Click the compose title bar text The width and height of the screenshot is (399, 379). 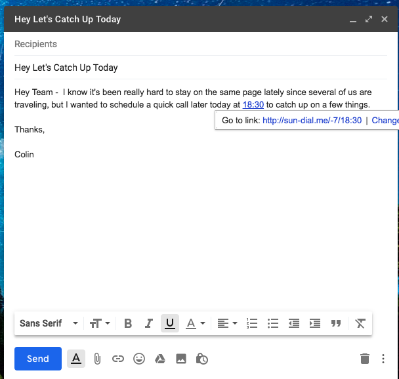pyautogui.click(x=68, y=19)
